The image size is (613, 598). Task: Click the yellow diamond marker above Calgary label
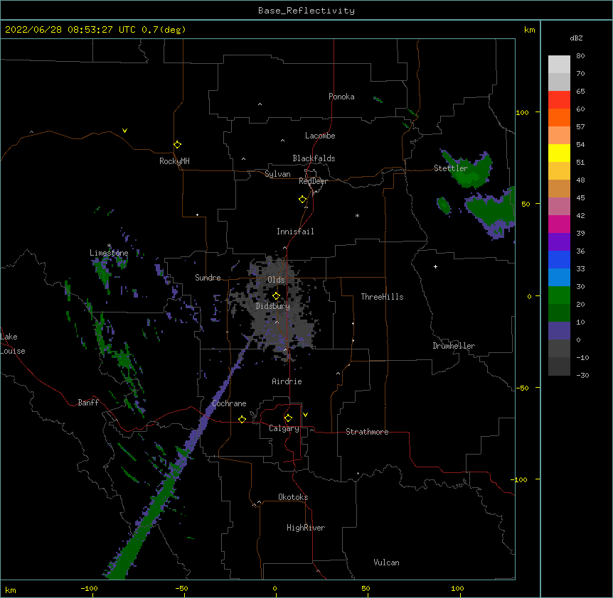tap(288, 418)
